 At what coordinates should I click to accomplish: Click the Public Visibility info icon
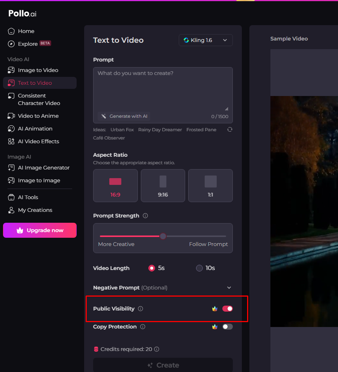pyautogui.click(x=140, y=309)
